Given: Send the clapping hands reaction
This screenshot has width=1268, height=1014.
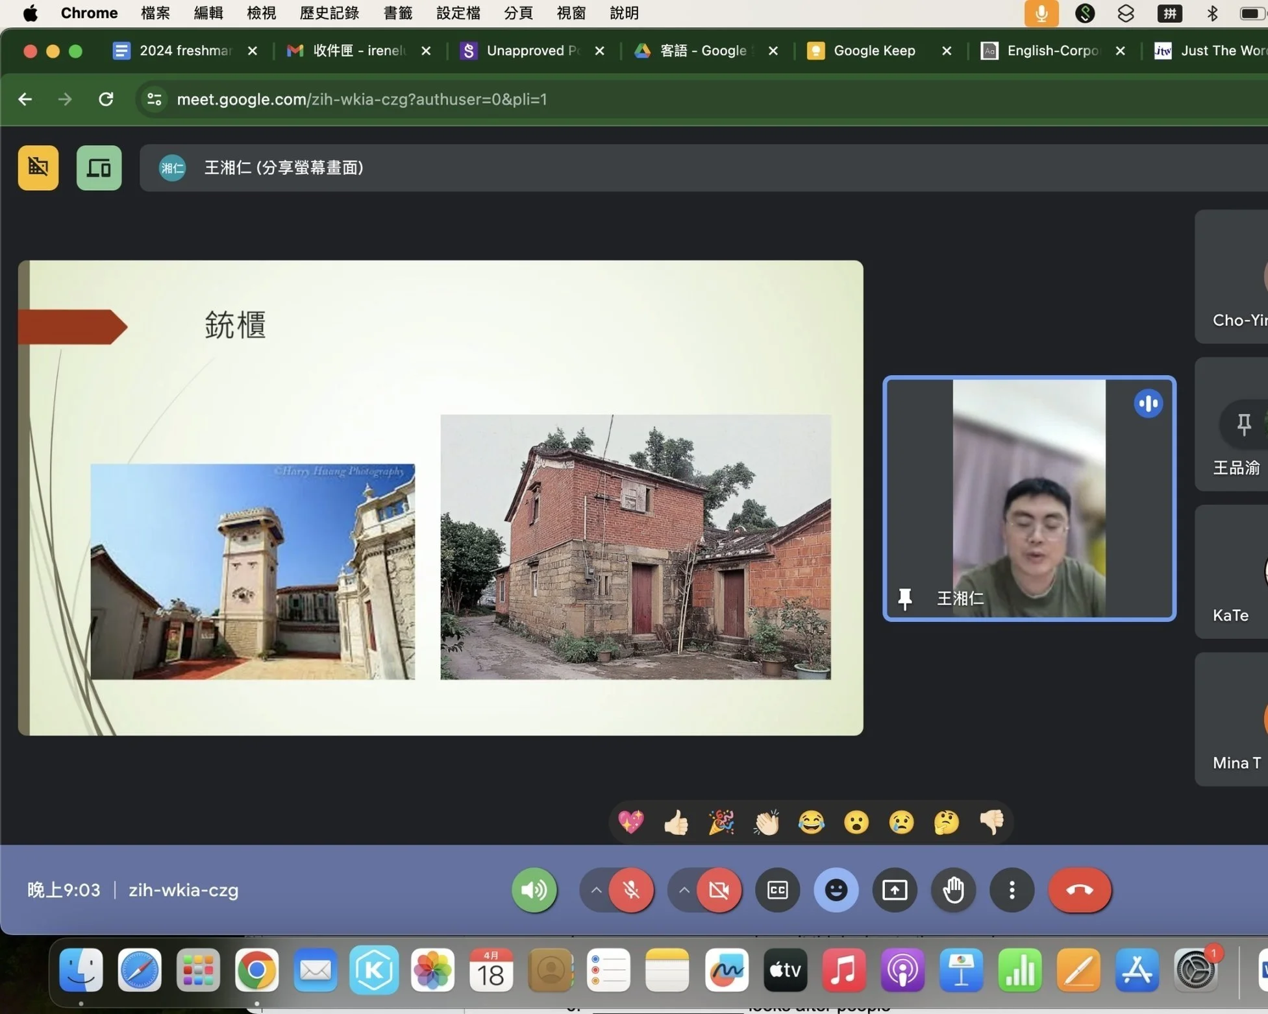Looking at the screenshot, I should pos(765,821).
